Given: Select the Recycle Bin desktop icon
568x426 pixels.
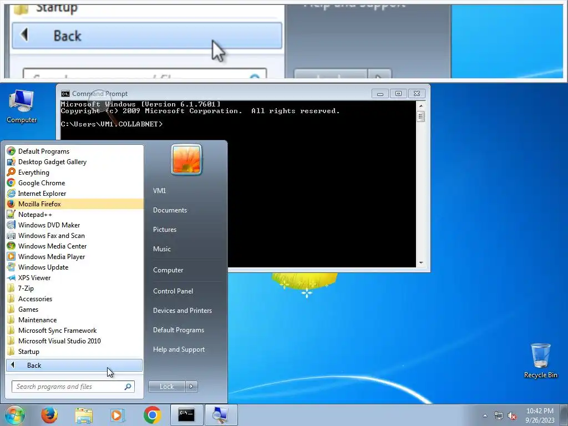Looking at the screenshot, I should tap(540, 361).
